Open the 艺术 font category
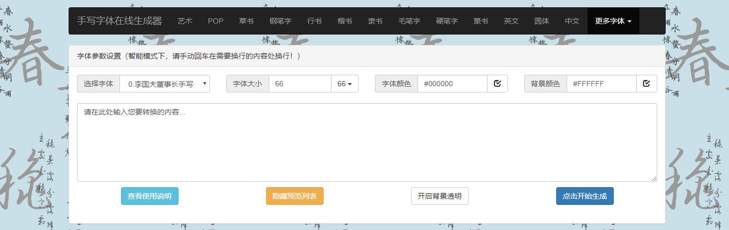This screenshot has width=729, height=230. pos(185,21)
